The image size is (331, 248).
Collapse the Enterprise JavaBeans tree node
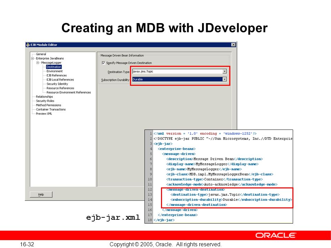coord(32,59)
